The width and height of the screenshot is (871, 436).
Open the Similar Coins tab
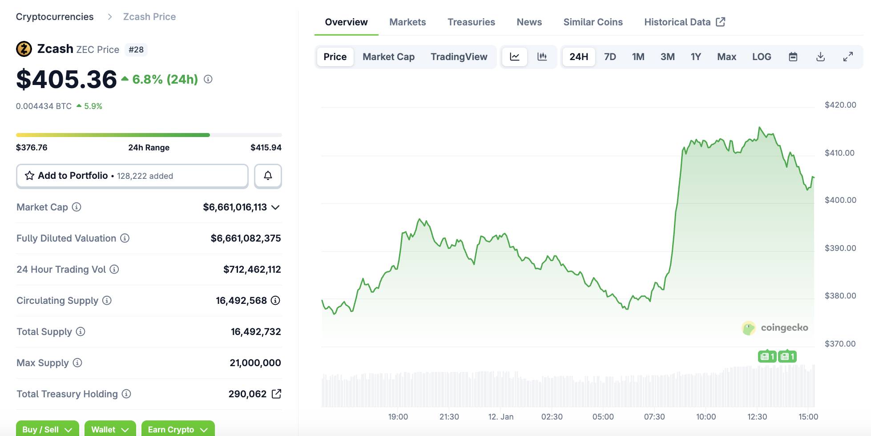pyautogui.click(x=593, y=22)
